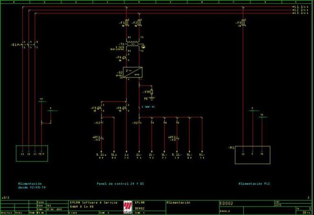Select the -A1 PLC supply box
The width and height of the screenshot is (314, 215).
(x=252, y=155)
